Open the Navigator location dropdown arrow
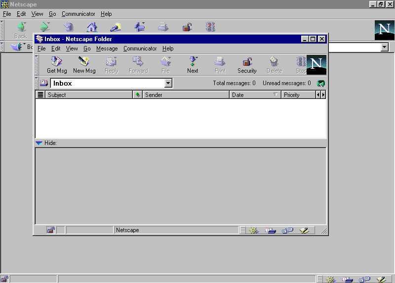This screenshot has width=395, height=283. [x=385, y=47]
